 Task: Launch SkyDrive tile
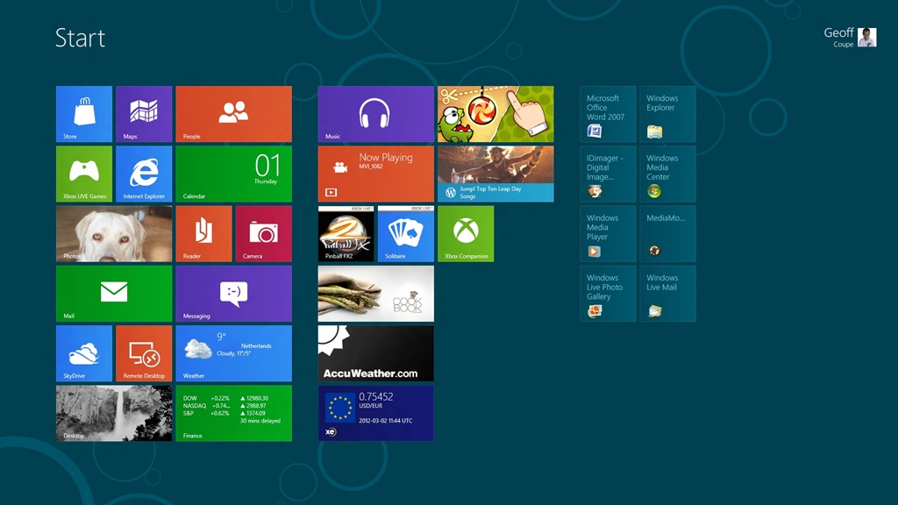[x=84, y=353]
